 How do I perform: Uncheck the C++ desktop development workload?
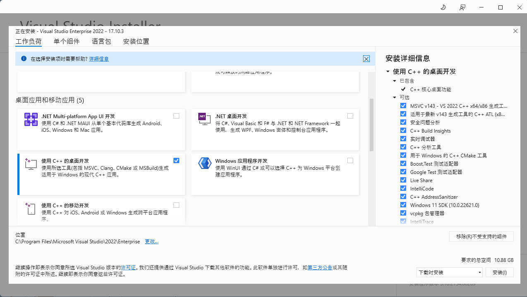tap(176, 160)
